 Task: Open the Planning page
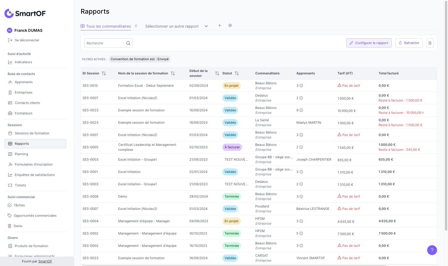coord(21,154)
